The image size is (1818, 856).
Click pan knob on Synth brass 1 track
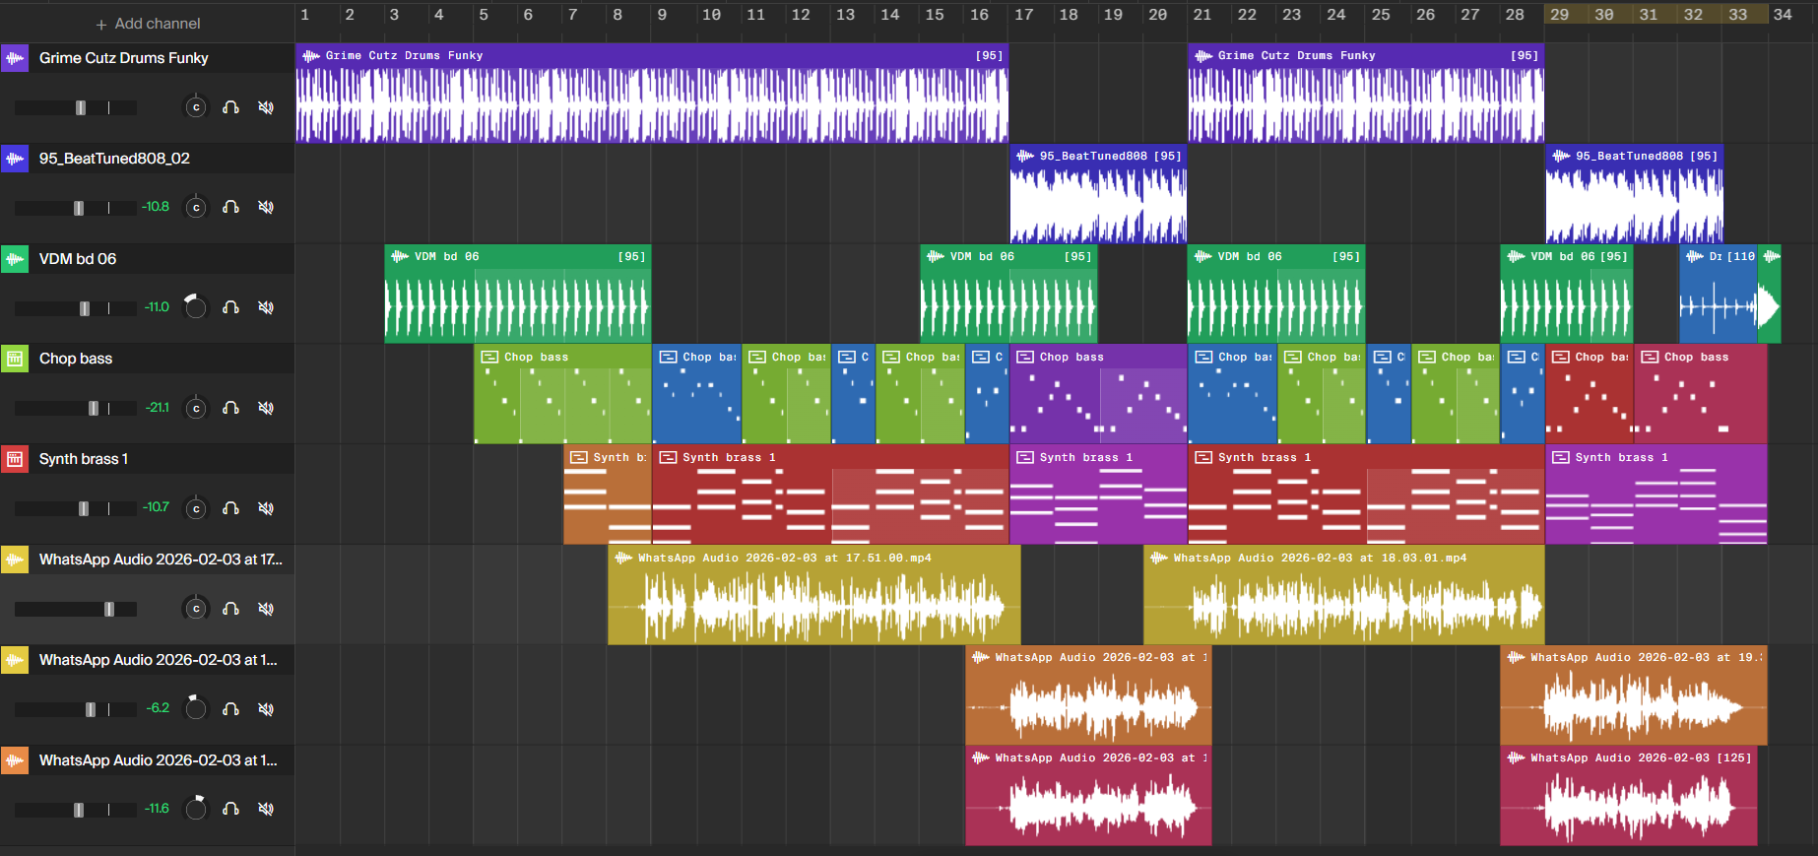197,508
